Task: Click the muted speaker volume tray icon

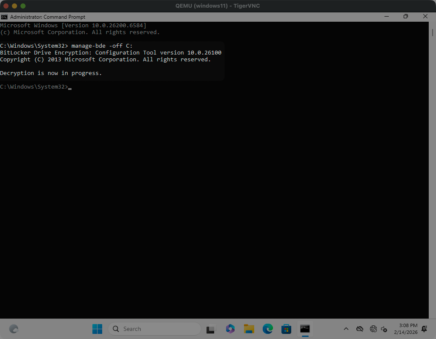Action: (384, 329)
